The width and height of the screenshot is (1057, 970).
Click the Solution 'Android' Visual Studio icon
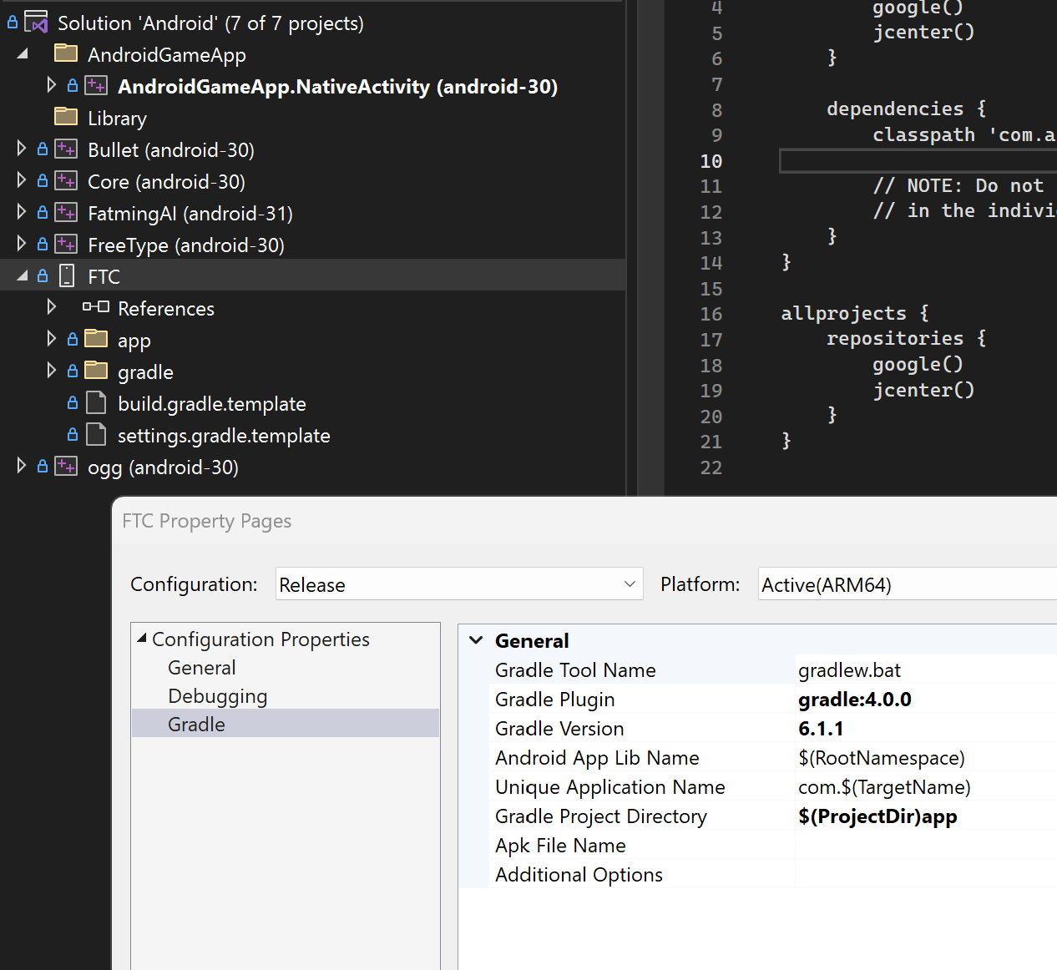[37, 23]
